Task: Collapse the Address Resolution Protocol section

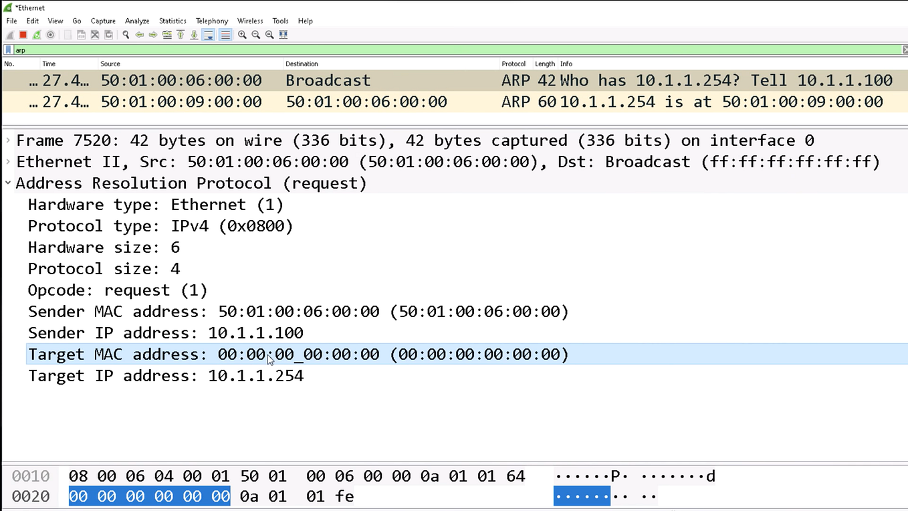Action: (x=7, y=183)
